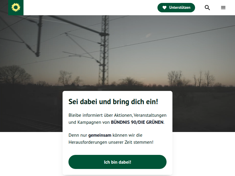Click the Unterstützen label text

pyautogui.click(x=180, y=8)
